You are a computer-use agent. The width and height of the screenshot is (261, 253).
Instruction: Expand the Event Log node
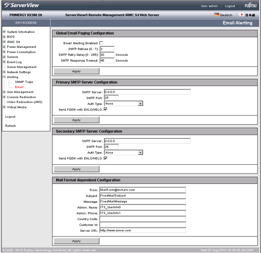click(x=4, y=62)
